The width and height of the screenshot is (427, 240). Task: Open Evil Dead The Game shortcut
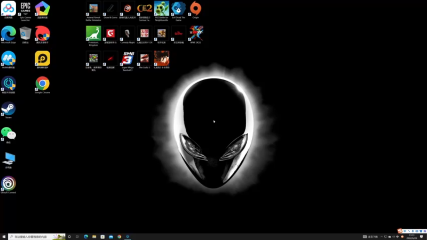[x=178, y=11]
